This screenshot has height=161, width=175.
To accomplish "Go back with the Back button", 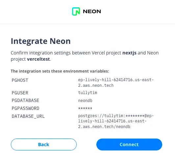I will click(x=44, y=145).
